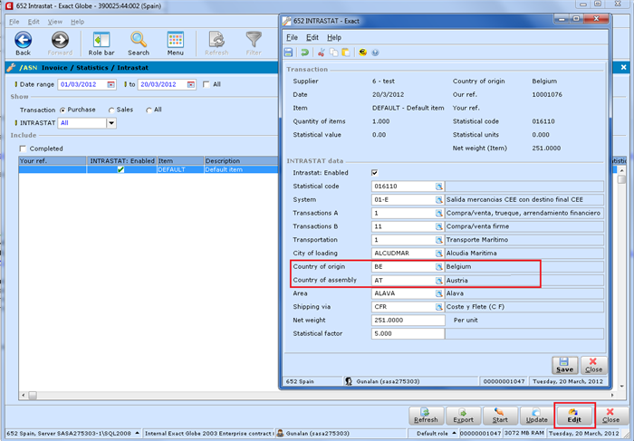Viewport: 634px width, 441px height.
Task: Open View menu in main window
Action: point(55,22)
